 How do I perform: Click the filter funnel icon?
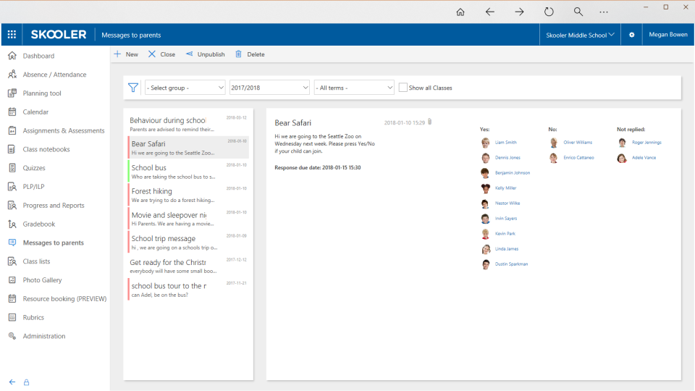tap(133, 88)
